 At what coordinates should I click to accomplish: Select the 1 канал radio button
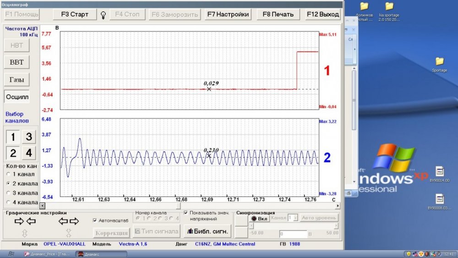click(x=8, y=174)
